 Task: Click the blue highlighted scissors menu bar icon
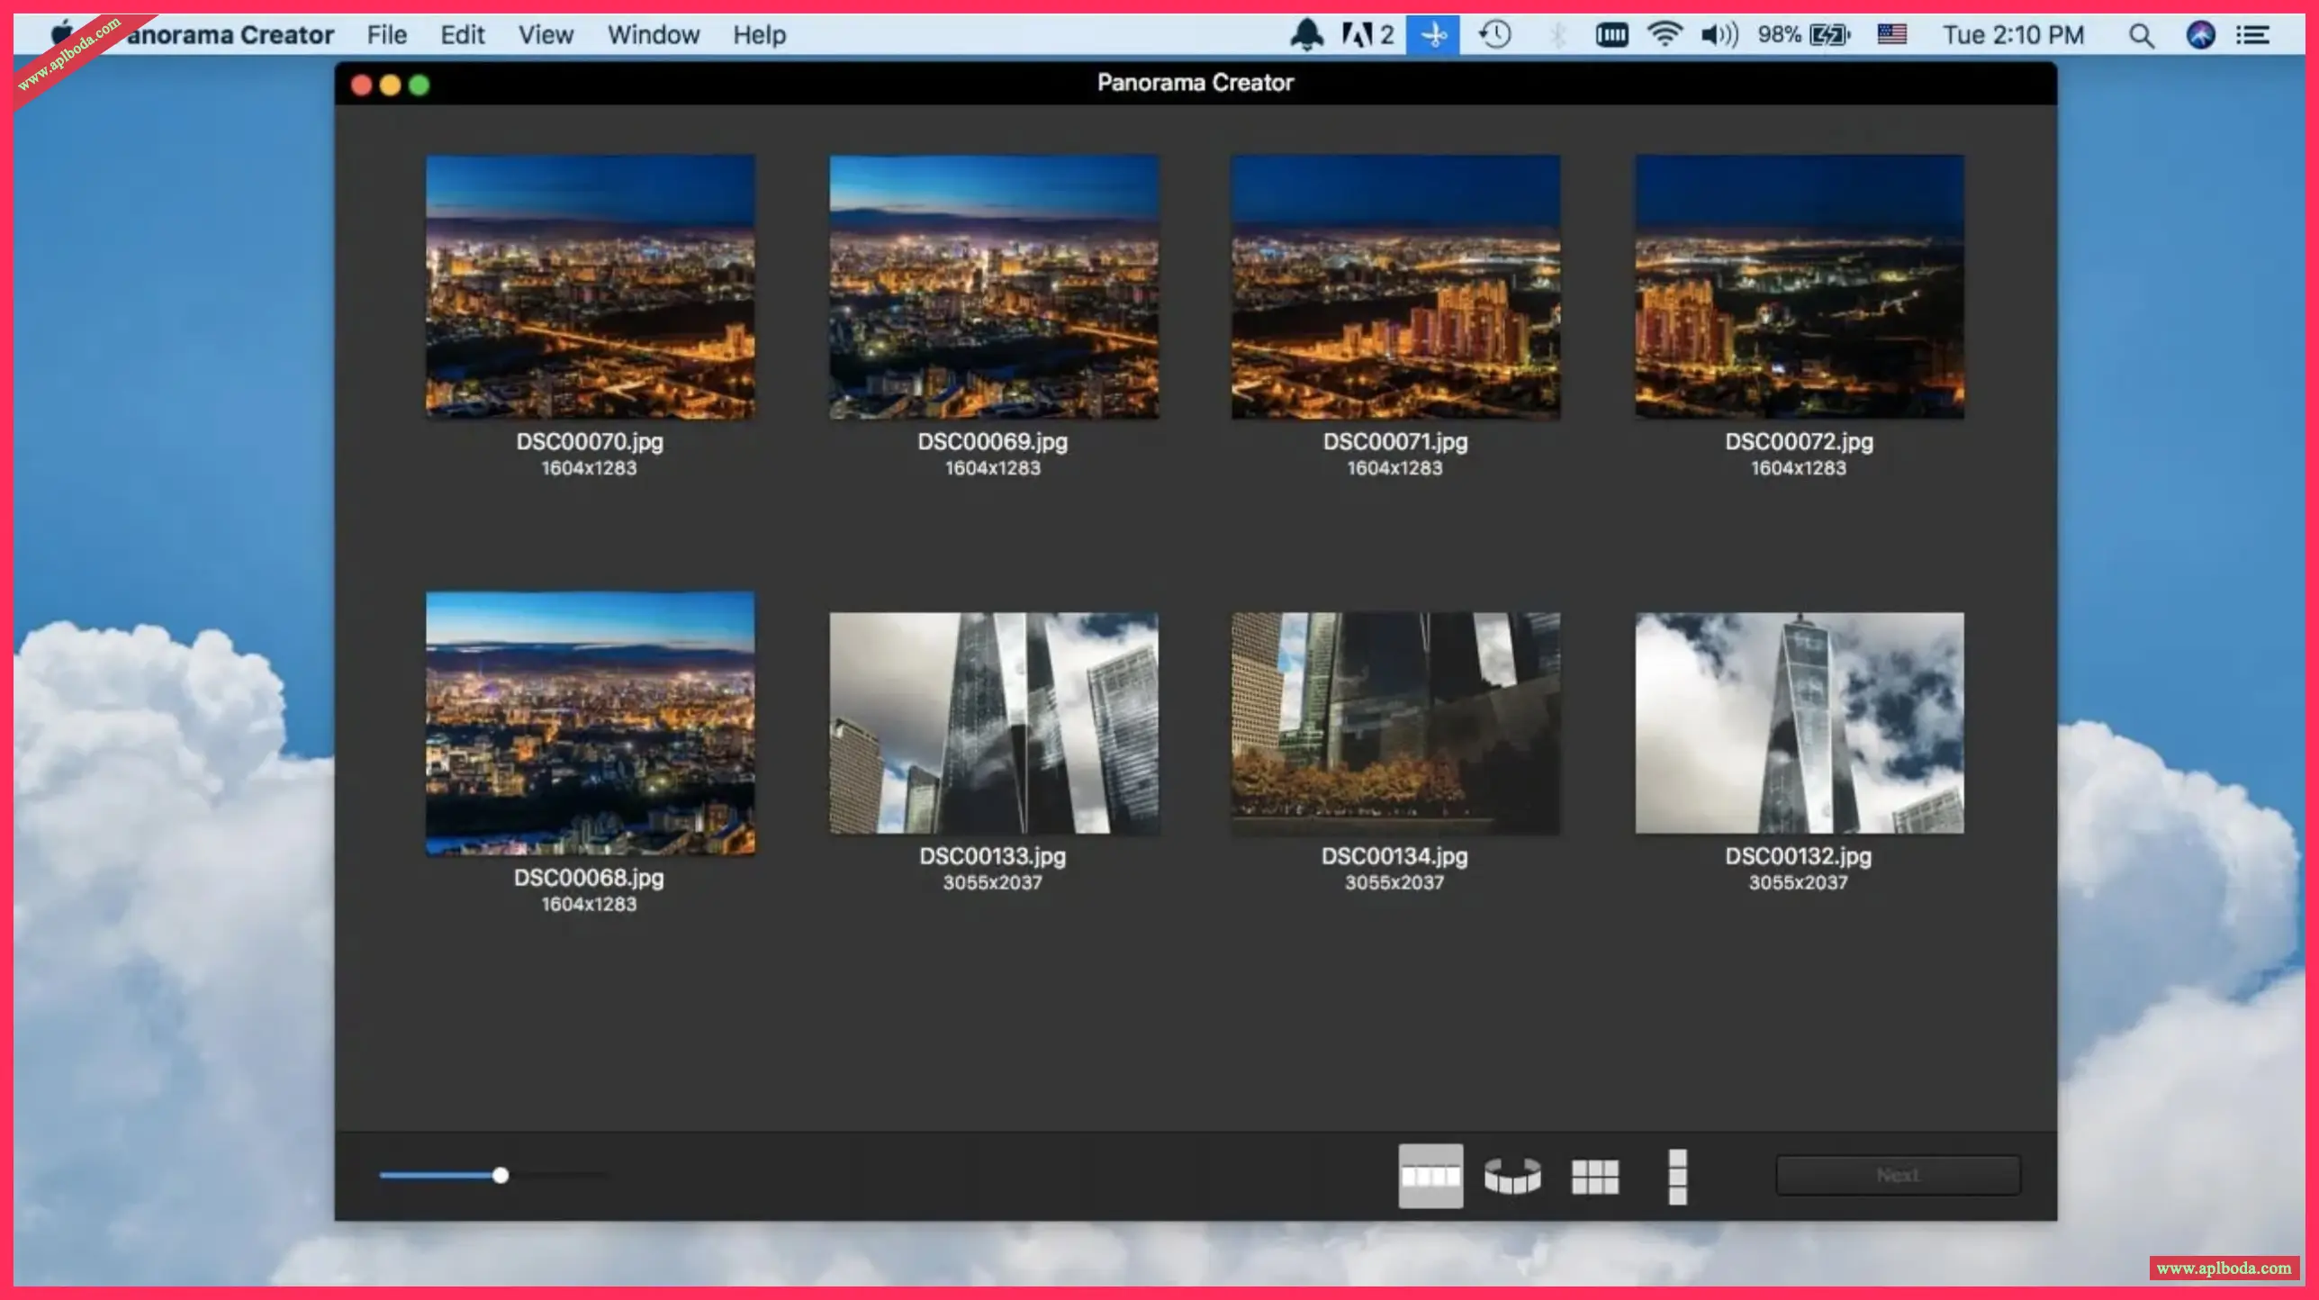pos(1433,35)
